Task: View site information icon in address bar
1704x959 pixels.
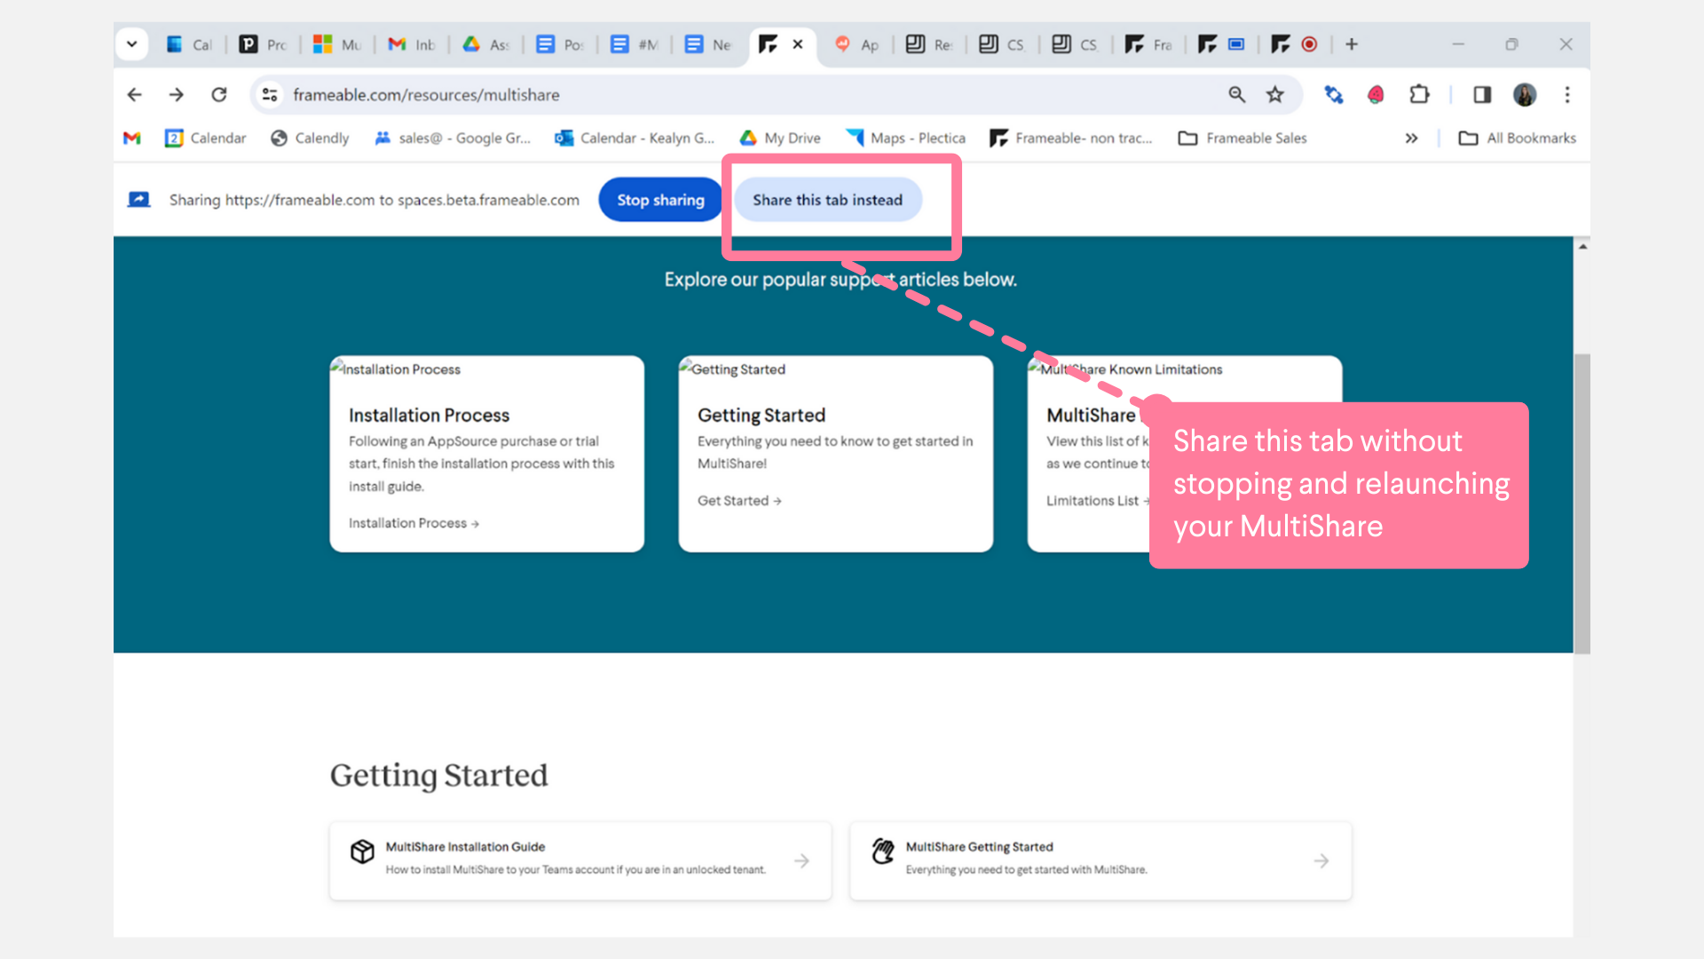Action: tap(270, 94)
